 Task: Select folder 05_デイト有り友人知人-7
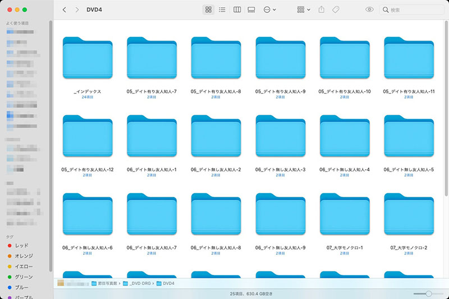(x=152, y=58)
